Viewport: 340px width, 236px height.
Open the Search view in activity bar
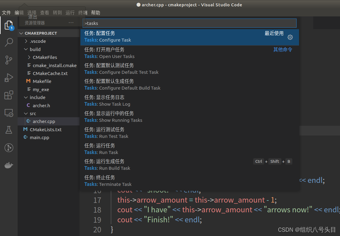[9, 42]
